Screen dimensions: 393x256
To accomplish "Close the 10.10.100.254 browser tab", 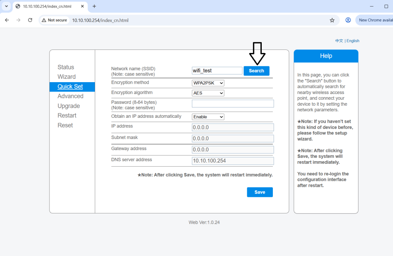I will pyautogui.click(x=82, y=6).
